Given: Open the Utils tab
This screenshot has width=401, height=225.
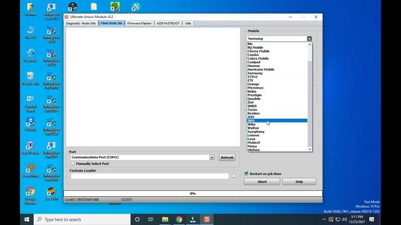Looking at the screenshot, I should pos(188,23).
